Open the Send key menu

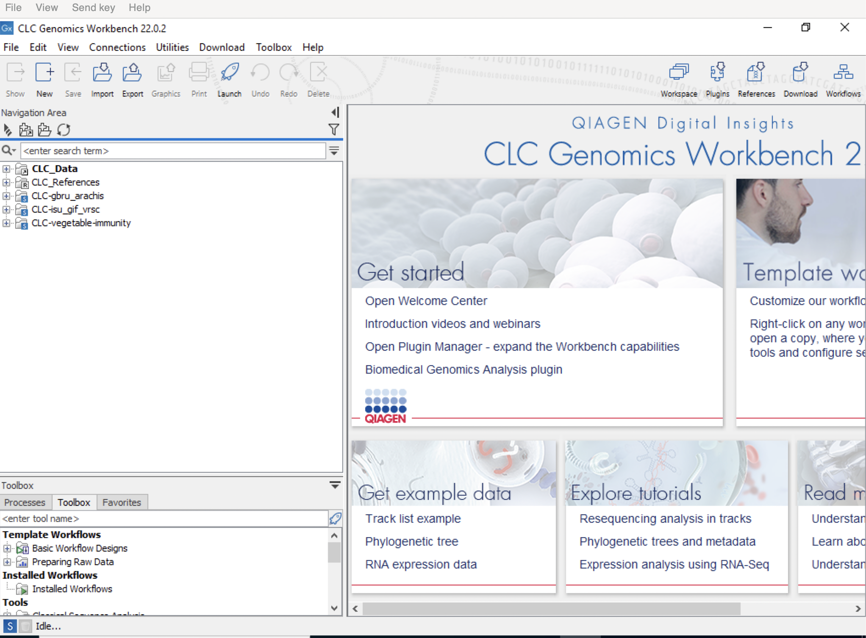pyautogui.click(x=94, y=8)
